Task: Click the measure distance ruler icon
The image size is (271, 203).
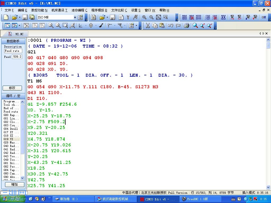Action: coord(73,26)
